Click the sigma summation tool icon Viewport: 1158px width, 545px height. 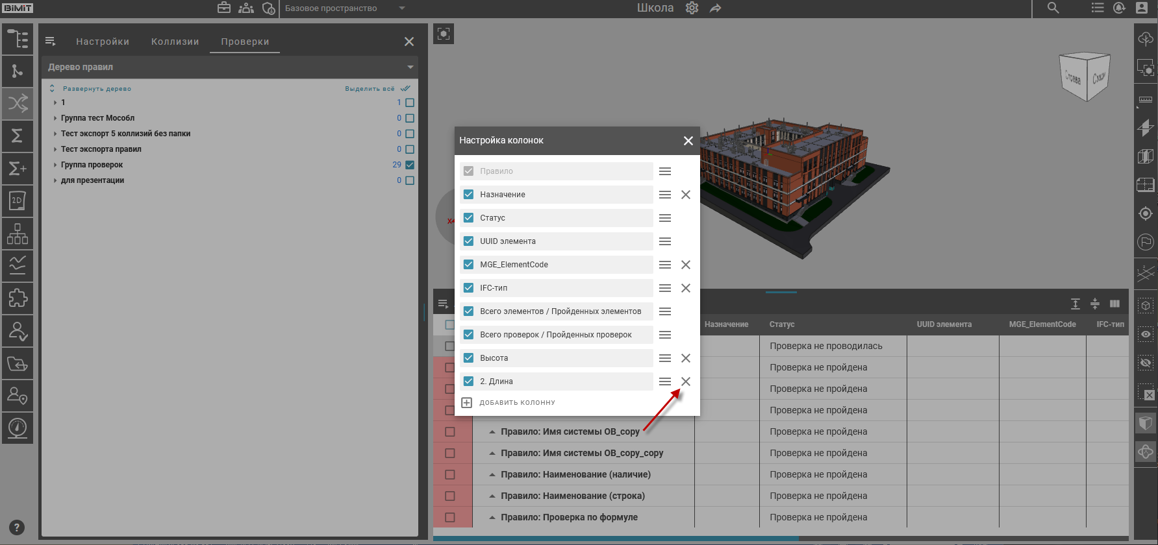point(18,136)
